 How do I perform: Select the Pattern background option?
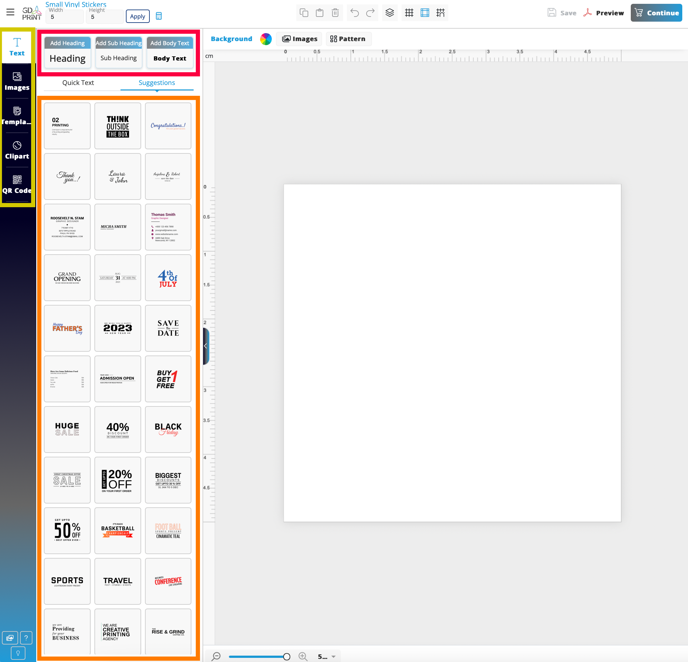pos(348,39)
